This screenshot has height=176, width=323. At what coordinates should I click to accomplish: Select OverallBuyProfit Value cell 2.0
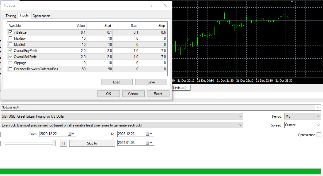[73, 50]
